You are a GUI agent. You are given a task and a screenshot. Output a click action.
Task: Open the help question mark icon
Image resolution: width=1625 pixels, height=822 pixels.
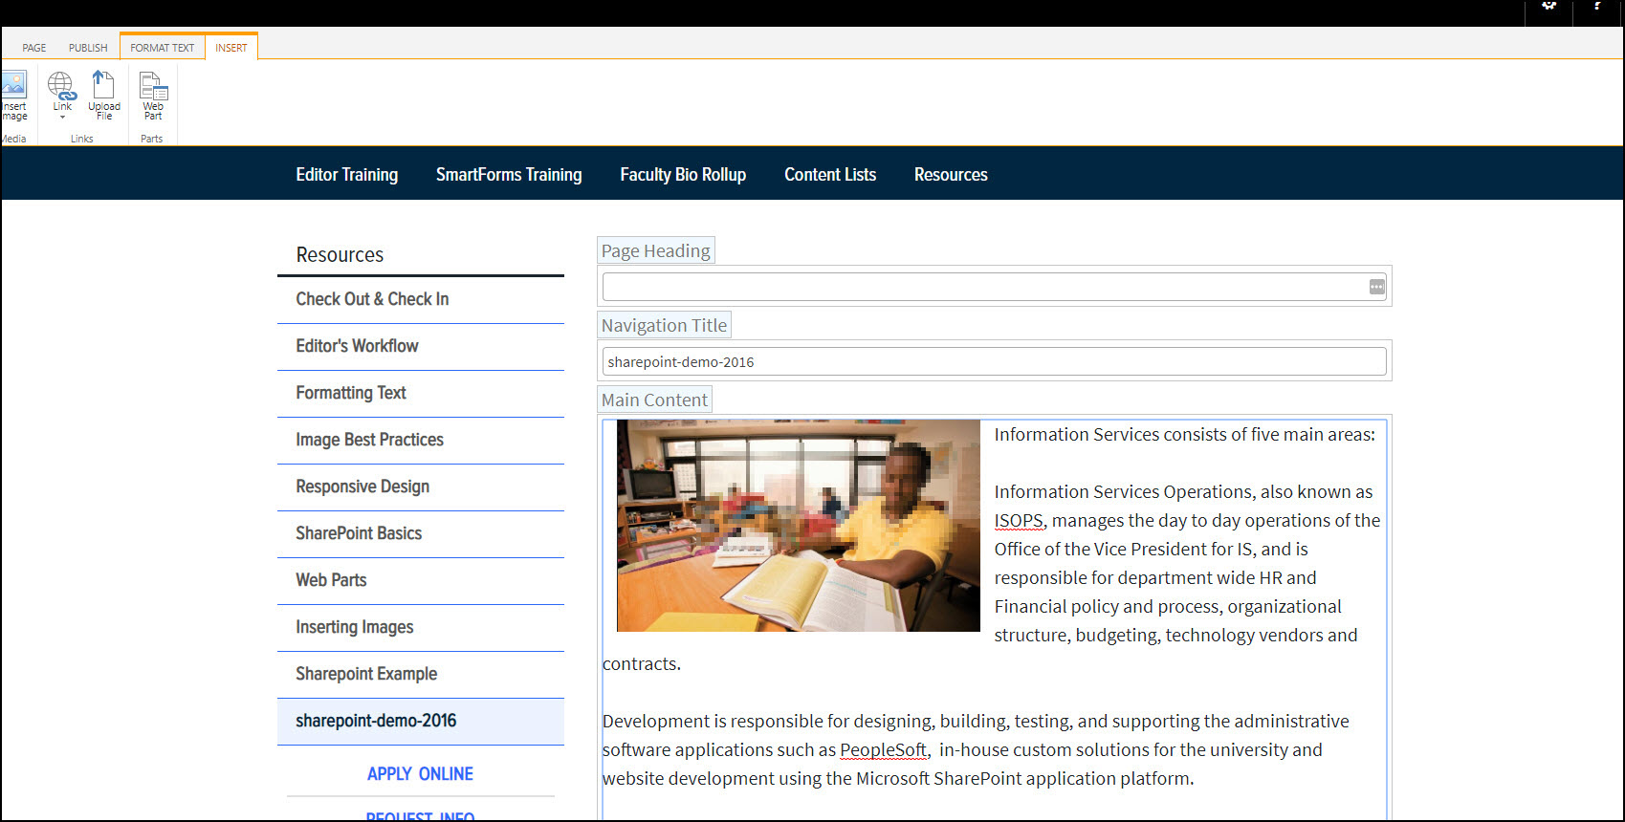1597,6
